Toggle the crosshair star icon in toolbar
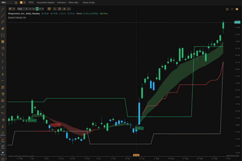 coord(64,9)
